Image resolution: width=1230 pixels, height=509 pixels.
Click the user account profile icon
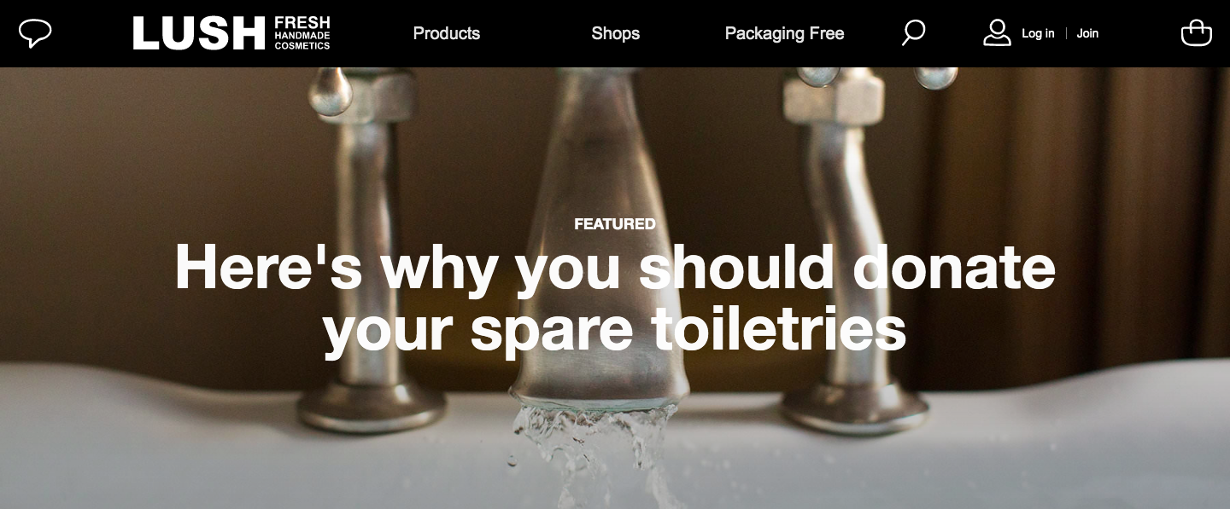997,33
